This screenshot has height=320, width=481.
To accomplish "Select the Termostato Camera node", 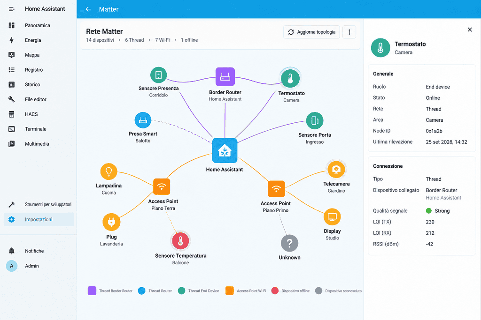I will pyautogui.click(x=290, y=78).
